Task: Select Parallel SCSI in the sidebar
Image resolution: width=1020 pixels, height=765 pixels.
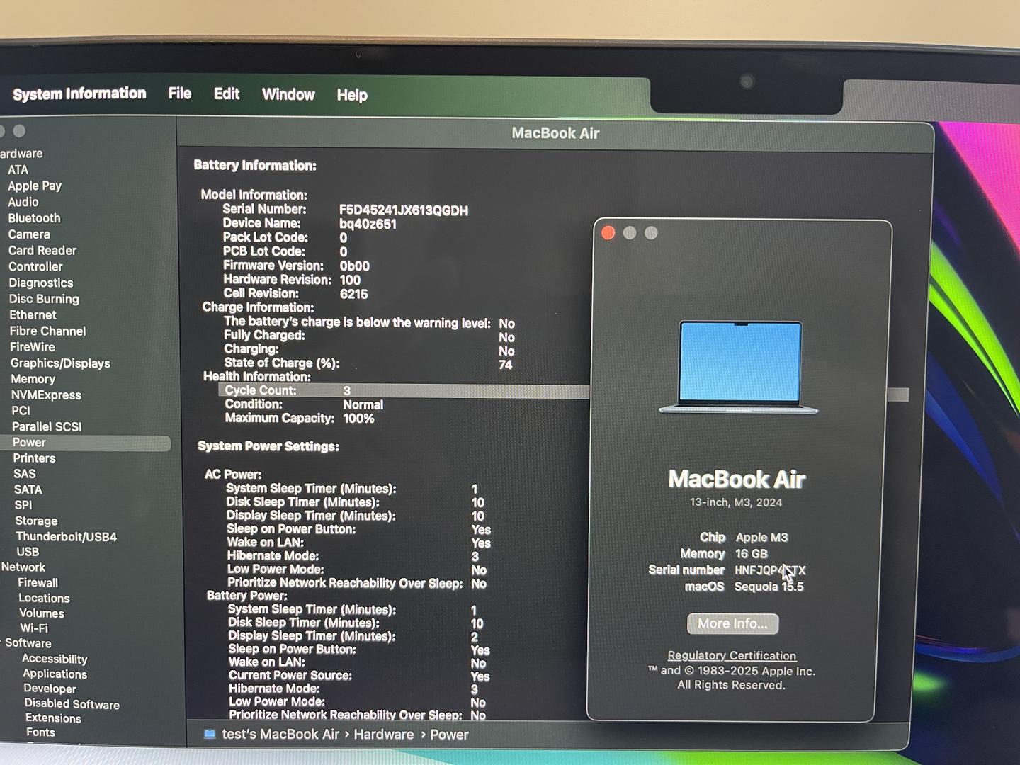Action: coord(47,426)
